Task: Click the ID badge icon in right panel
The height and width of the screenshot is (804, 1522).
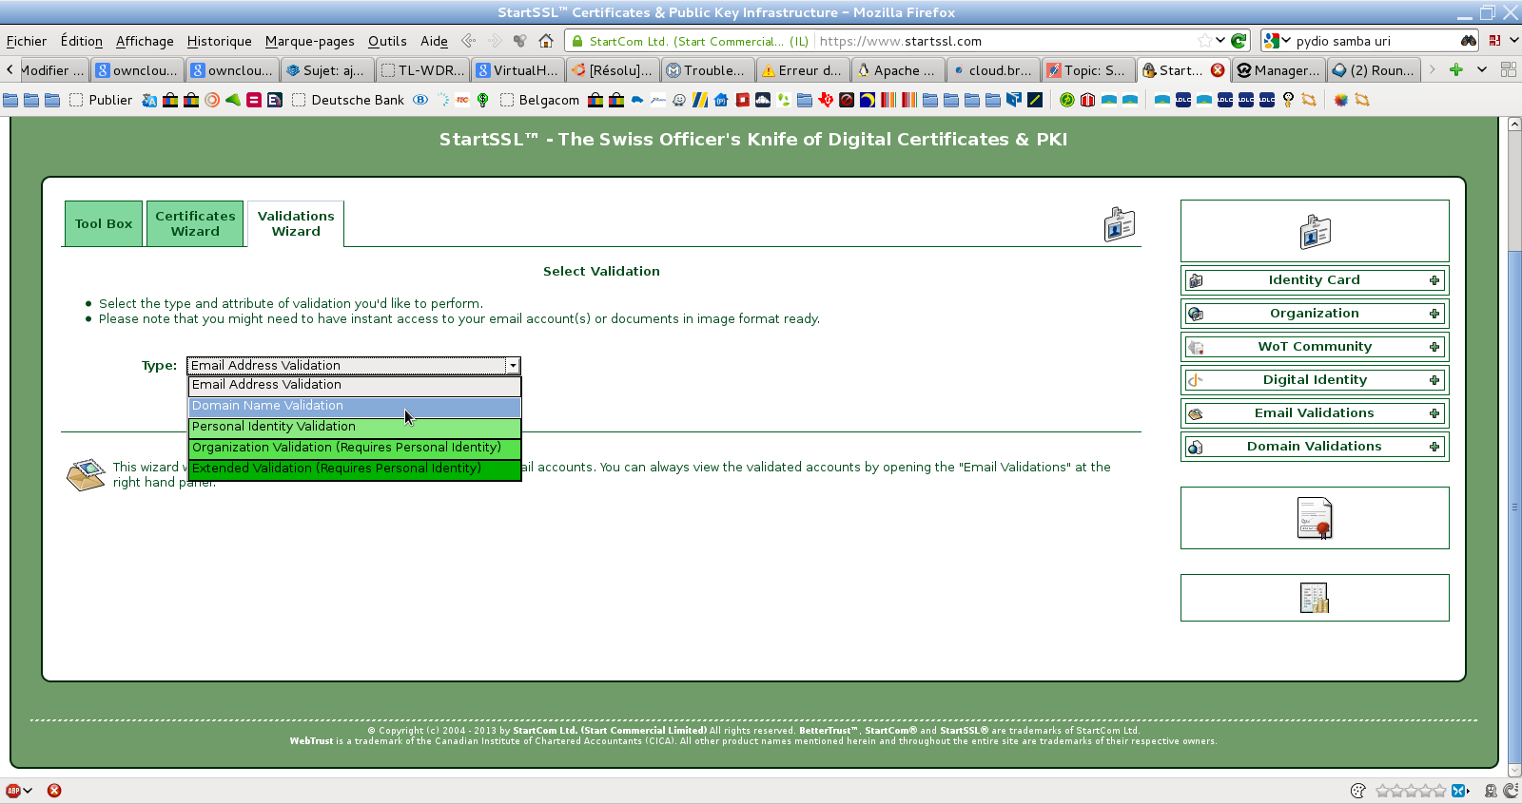Action: click(1315, 231)
